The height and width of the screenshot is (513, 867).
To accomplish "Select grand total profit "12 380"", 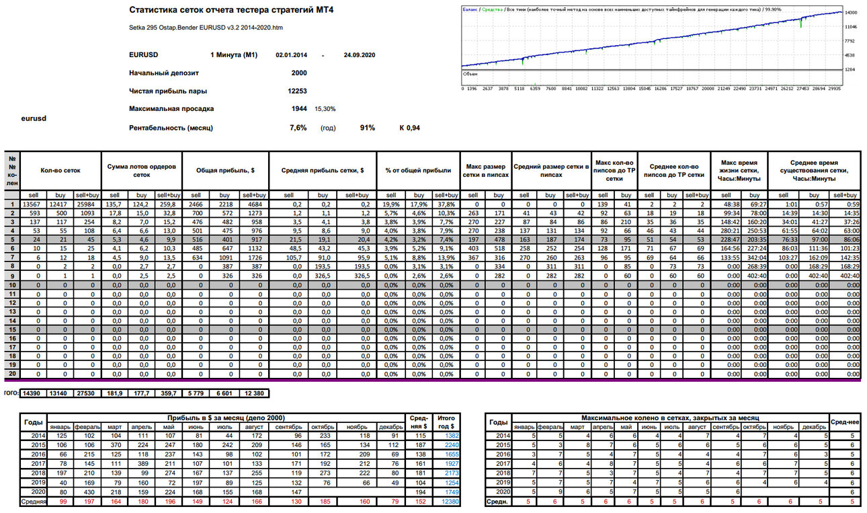I will point(253,393).
